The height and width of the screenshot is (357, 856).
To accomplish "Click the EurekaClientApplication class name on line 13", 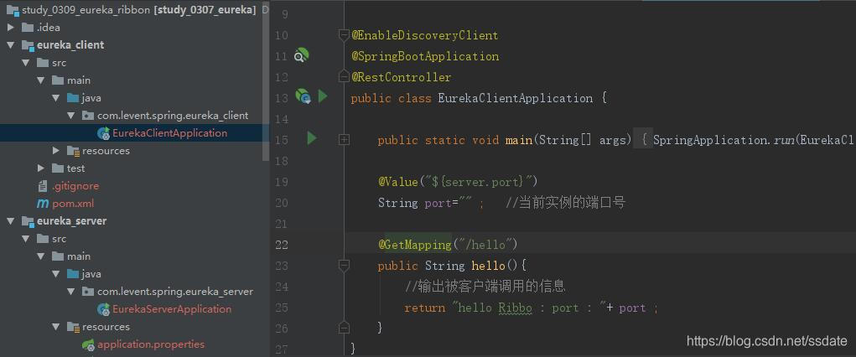I will pos(515,98).
